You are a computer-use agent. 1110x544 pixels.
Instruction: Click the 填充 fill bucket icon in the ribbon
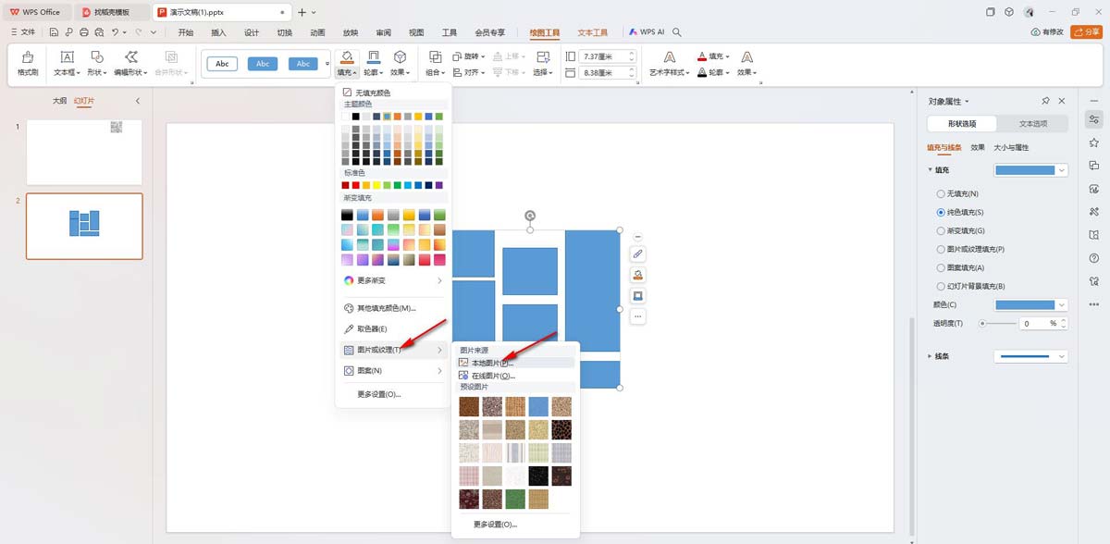click(347, 57)
